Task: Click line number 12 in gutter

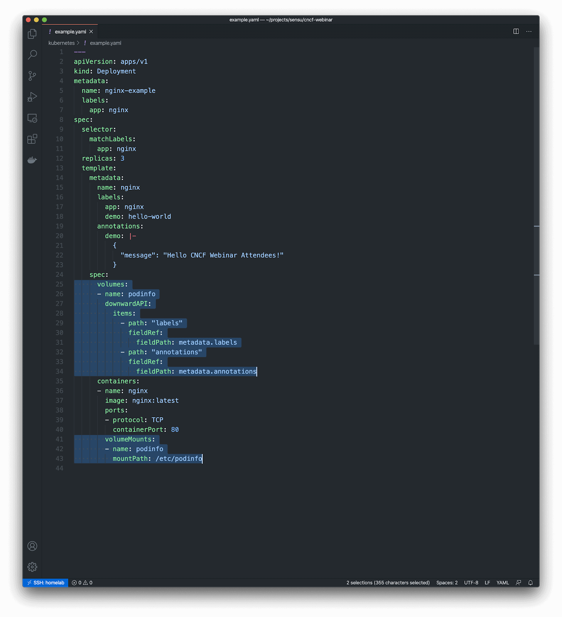Action: coord(59,158)
